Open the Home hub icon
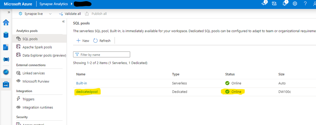This screenshot has height=125, width=316. click(x=6, y=22)
